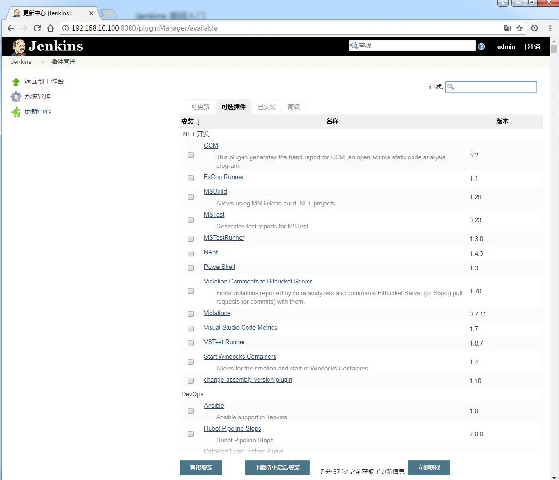
Task: Open the PowerShell plugin link
Action: point(219,267)
